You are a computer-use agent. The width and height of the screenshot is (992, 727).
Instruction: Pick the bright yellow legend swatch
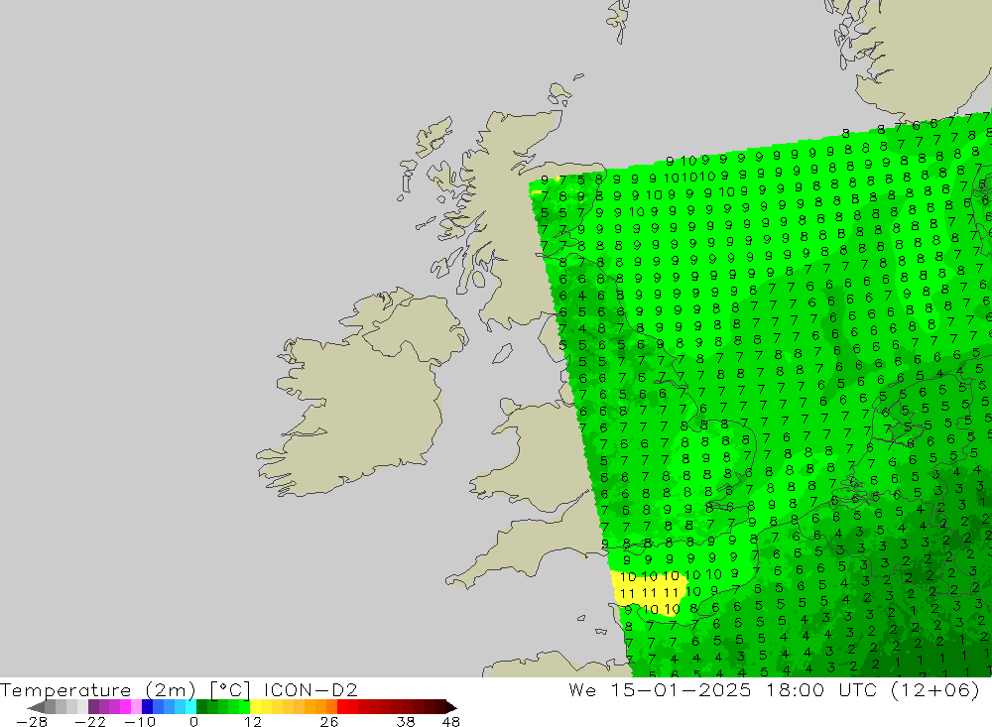(255, 707)
